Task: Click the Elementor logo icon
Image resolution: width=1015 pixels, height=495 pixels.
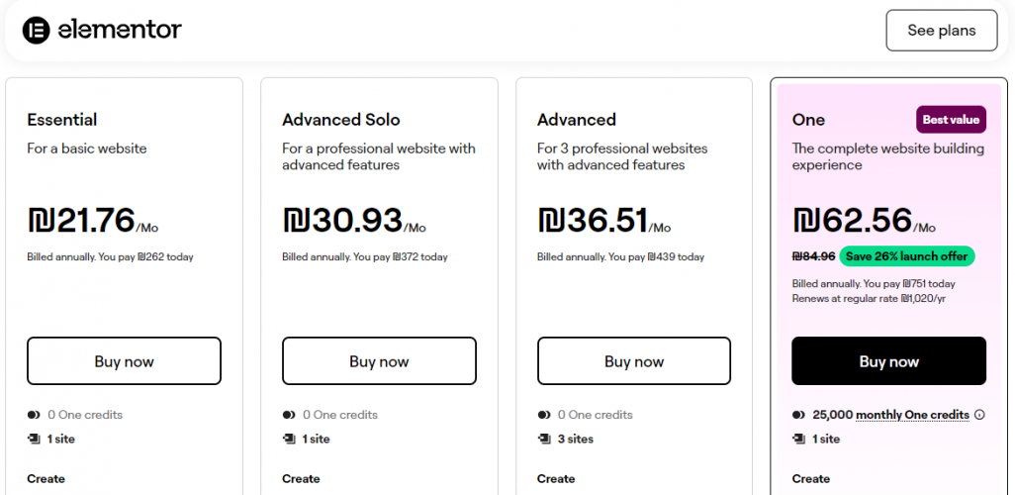Action: tap(37, 30)
